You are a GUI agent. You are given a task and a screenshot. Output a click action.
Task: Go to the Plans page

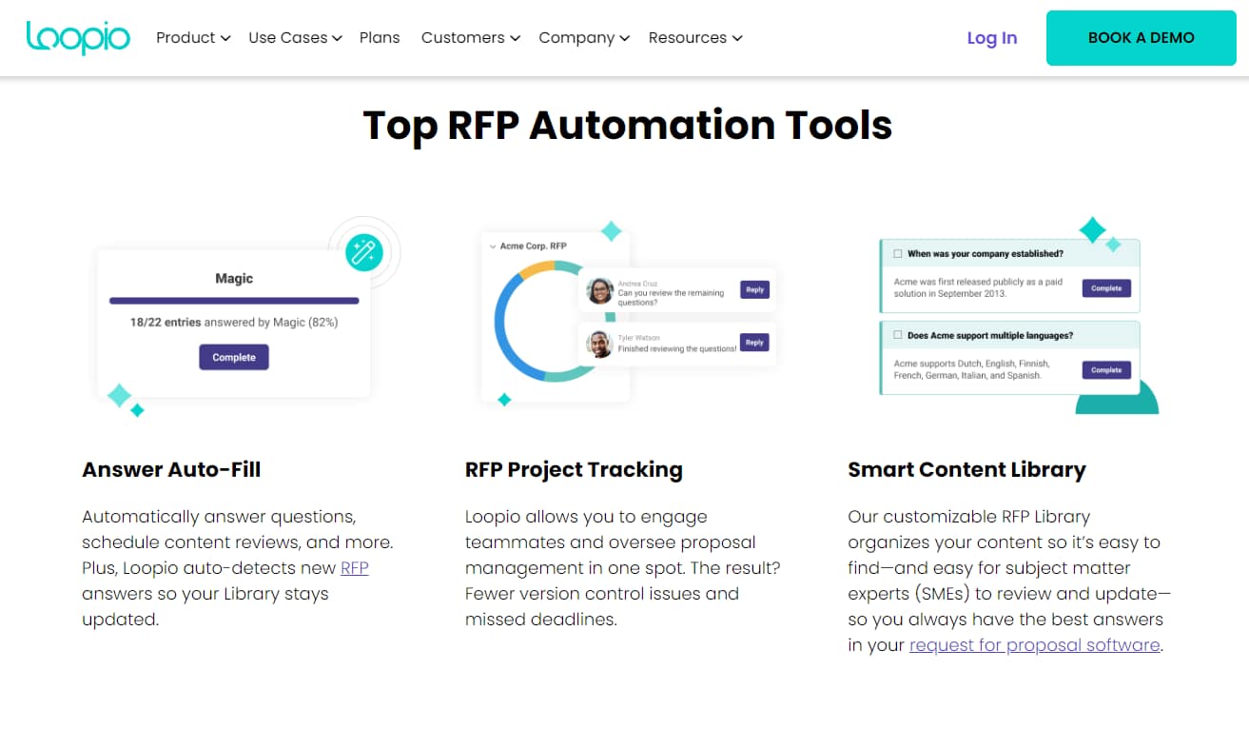(380, 38)
